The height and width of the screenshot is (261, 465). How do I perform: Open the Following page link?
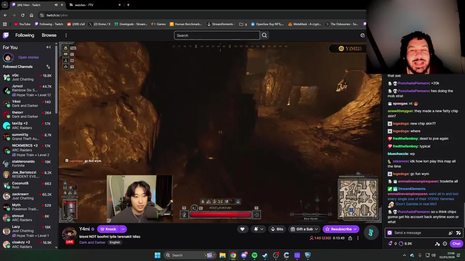point(25,35)
